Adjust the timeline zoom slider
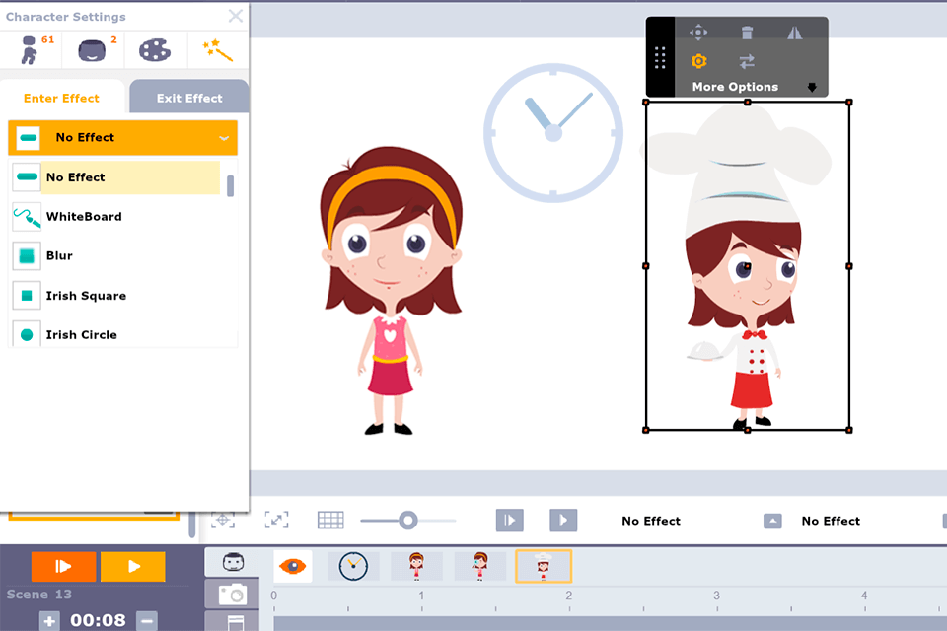The image size is (947, 631). [x=409, y=520]
